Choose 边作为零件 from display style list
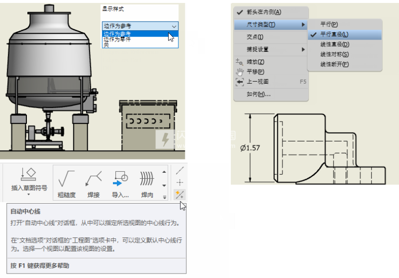 [x=117, y=39]
